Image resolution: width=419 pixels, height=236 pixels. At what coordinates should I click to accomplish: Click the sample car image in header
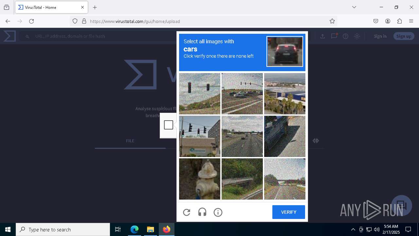[285, 51]
